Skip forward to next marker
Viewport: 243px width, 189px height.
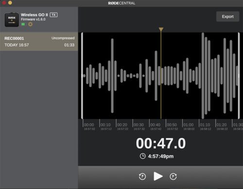(x=173, y=176)
